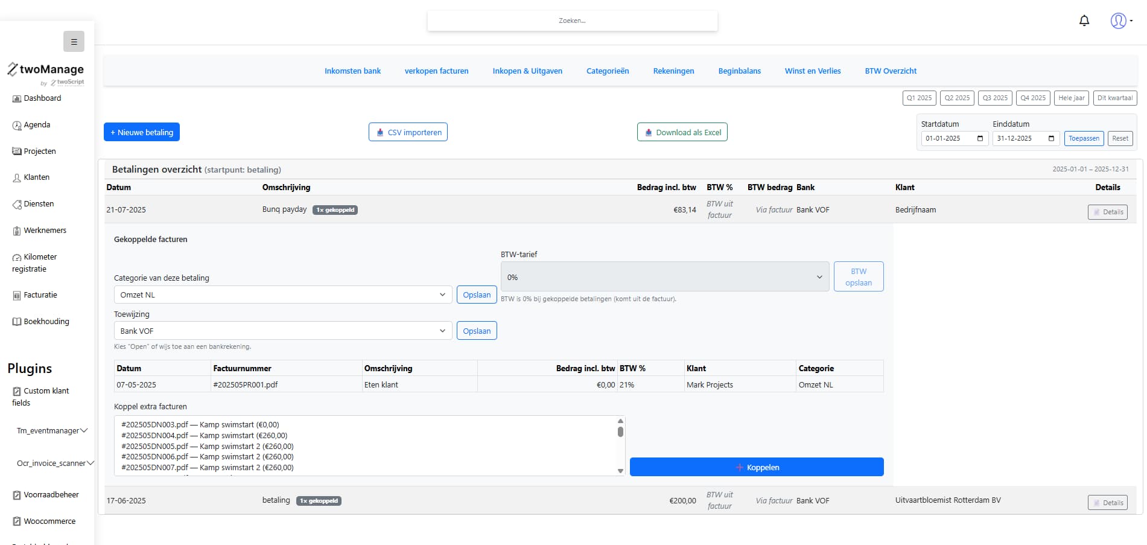The image size is (1147, 545).
Task: Open Dashboard from the sidebar
Action: pos(42,98)
